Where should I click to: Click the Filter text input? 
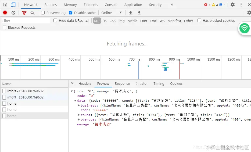tap(26, 21)
